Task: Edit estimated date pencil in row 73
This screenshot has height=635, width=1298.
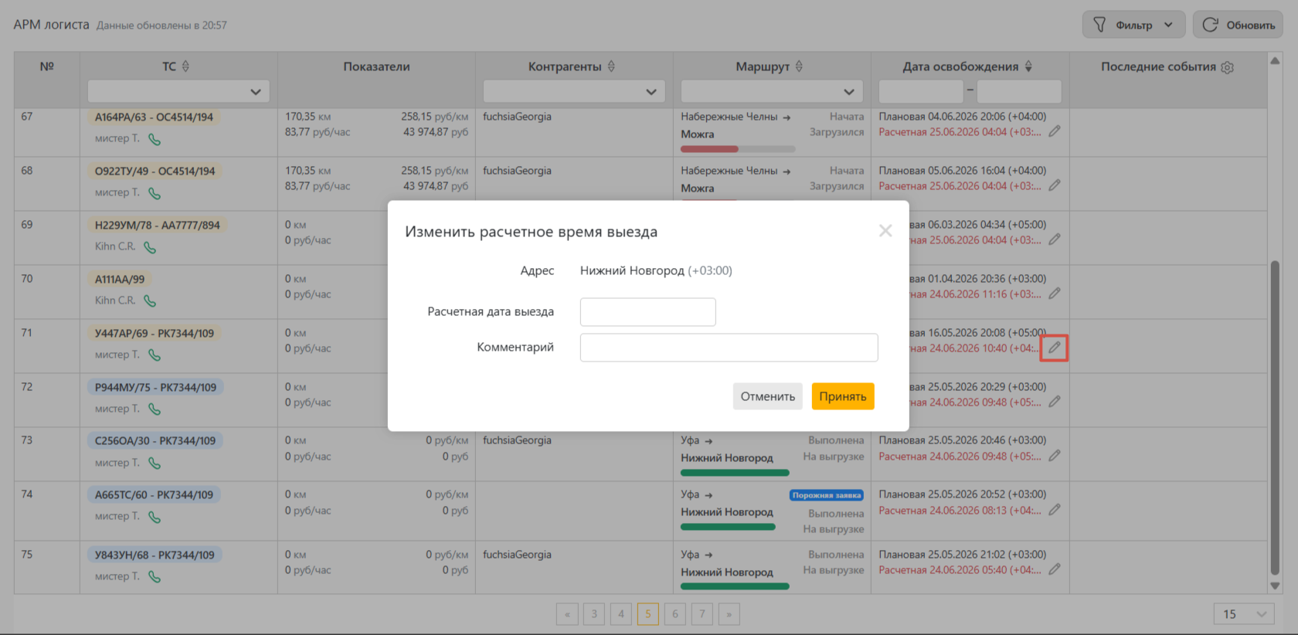Action: (x=1054, y=456)
